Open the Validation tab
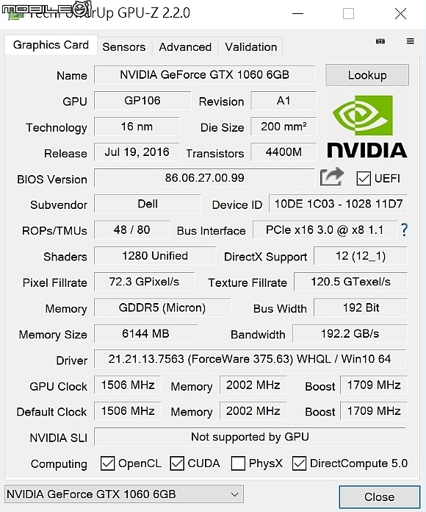 tap(250, 47)
